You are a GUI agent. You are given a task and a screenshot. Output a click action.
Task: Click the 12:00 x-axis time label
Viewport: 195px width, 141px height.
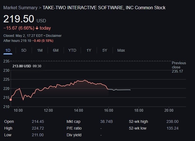pyautogui.click(x=48, y=110)
